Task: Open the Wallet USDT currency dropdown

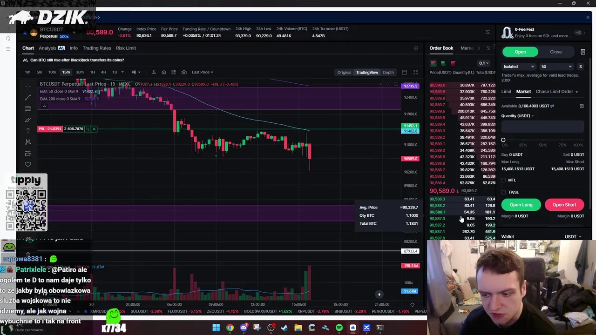Action: 573,237
